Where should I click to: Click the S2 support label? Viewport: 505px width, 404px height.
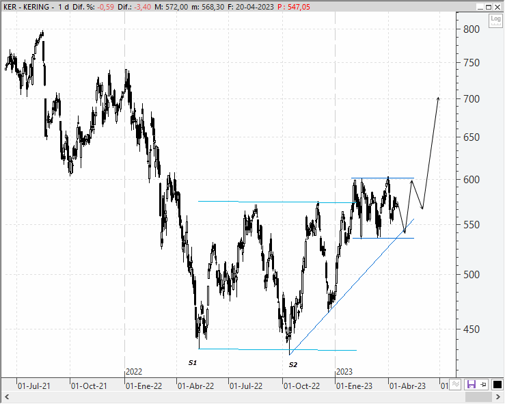(293, 365)
